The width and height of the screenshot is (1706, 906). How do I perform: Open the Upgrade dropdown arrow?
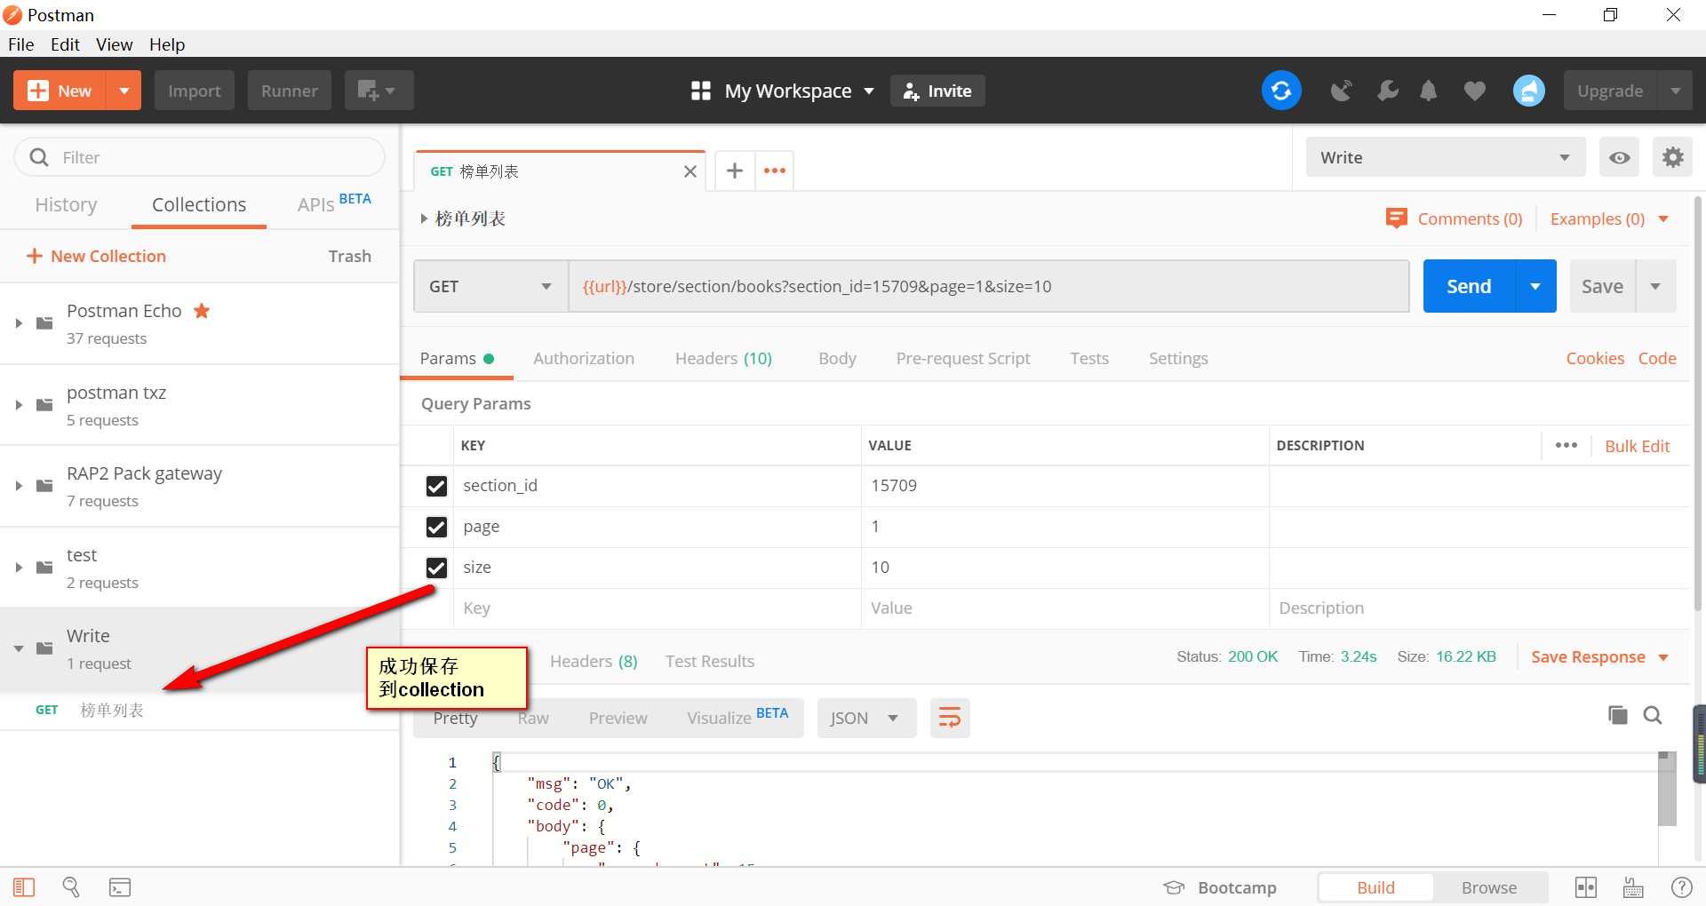tap(1675, 91)
